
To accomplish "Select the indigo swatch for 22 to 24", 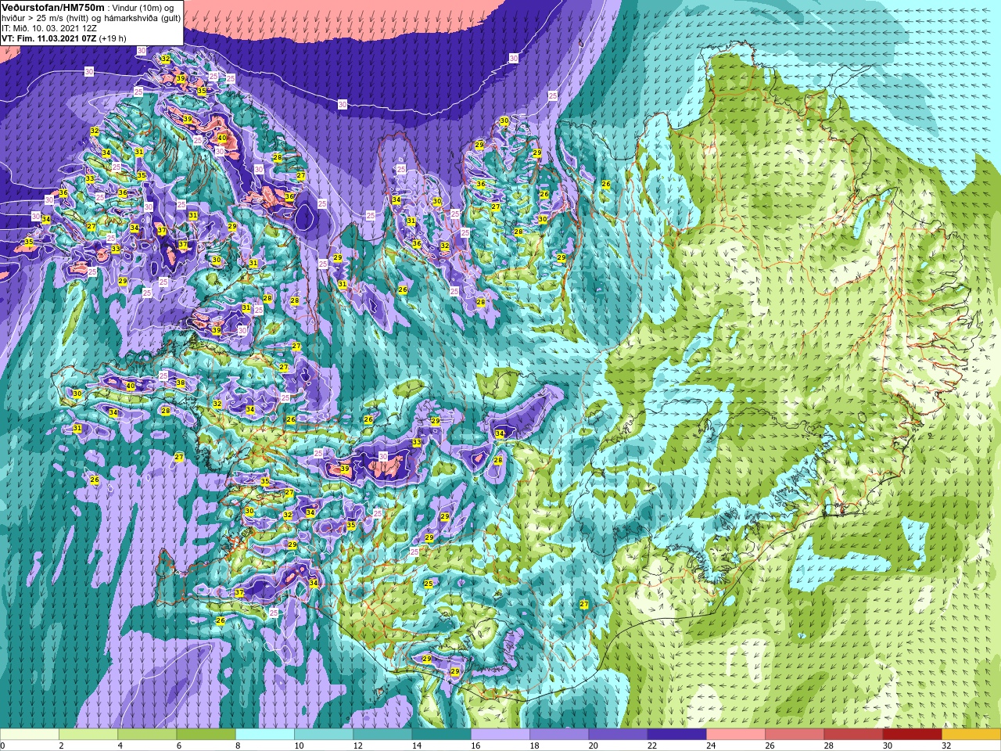I will (677, 735).
